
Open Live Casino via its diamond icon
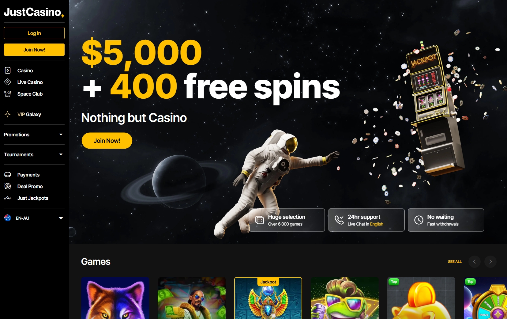[x=8, y=82]
